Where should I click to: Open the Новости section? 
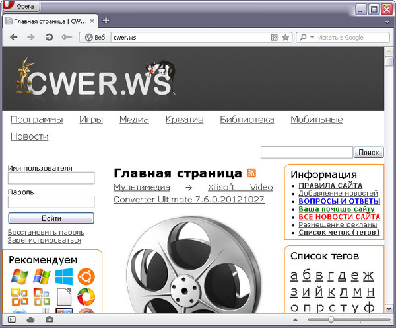[29, 136]
